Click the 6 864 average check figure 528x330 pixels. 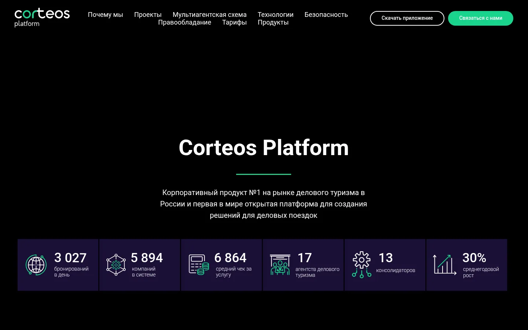tap(231, 258)
